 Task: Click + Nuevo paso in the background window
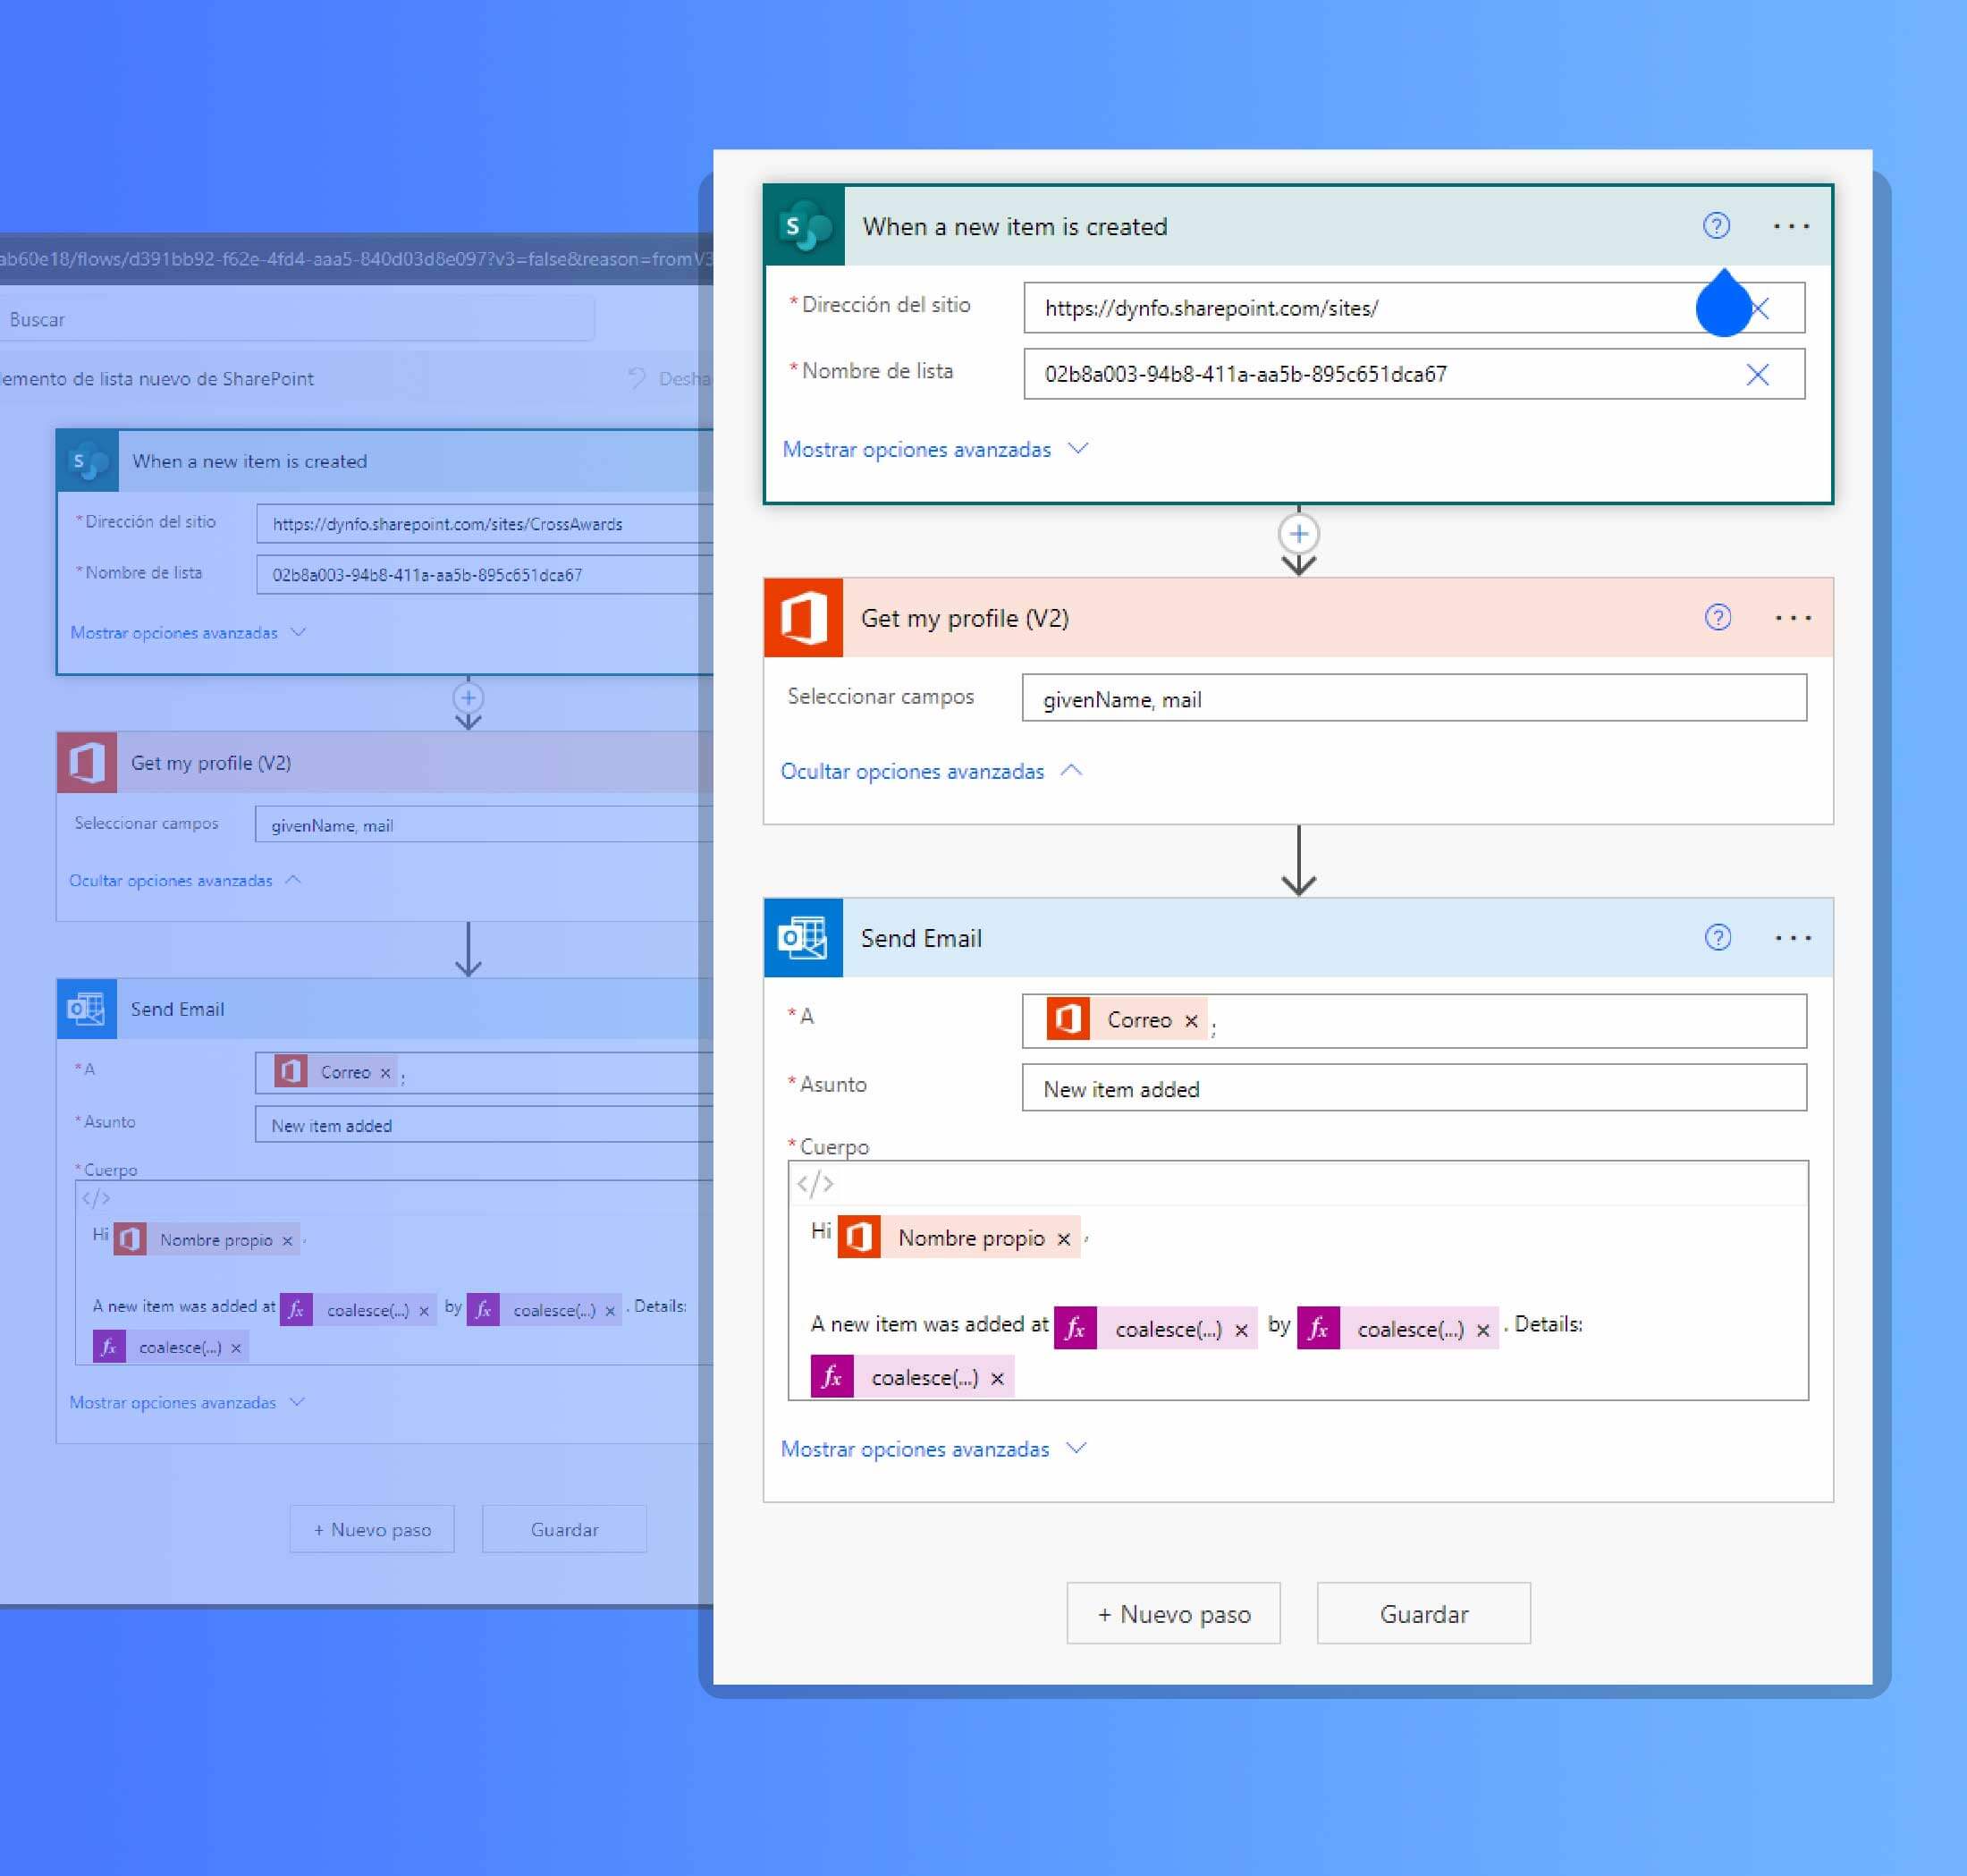tap(372, 1530)
